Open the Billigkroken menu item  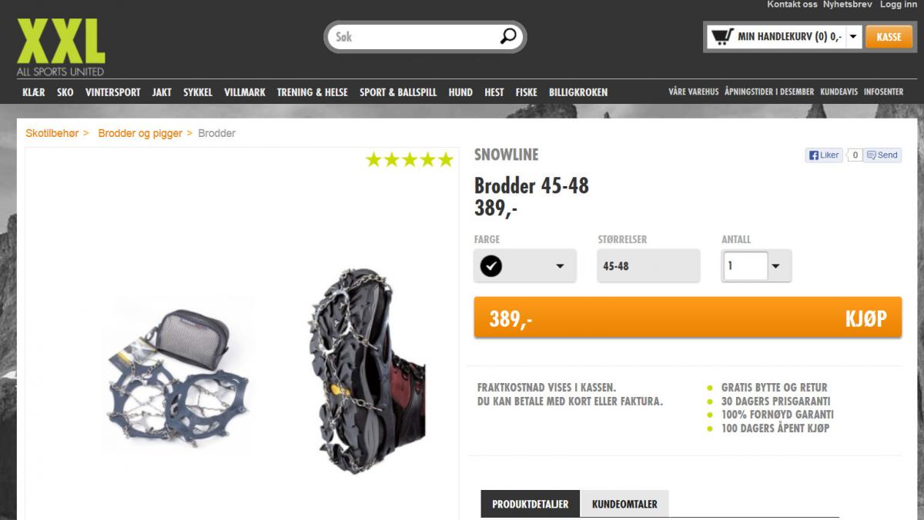click(x=578, y=92)
